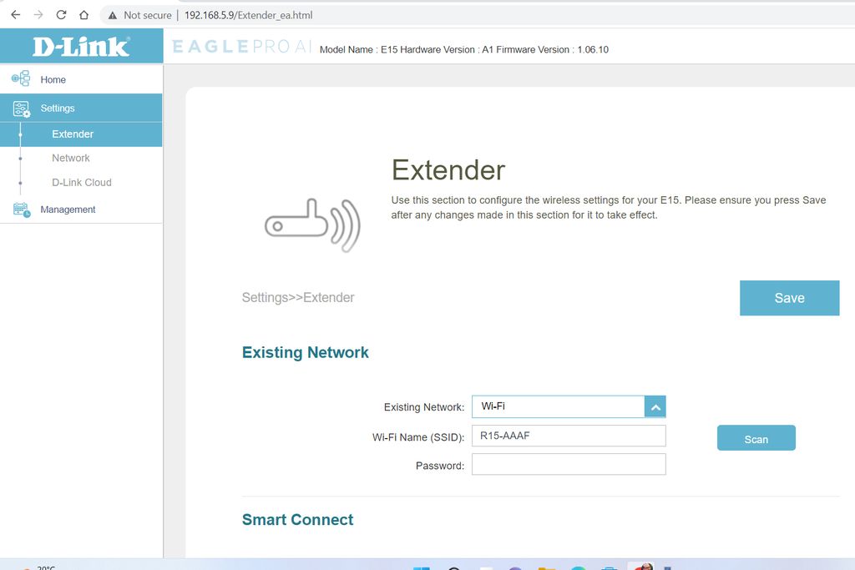Click the D-Link logo
This screenshot has width=855, height=570.
[x=81, y=47]
